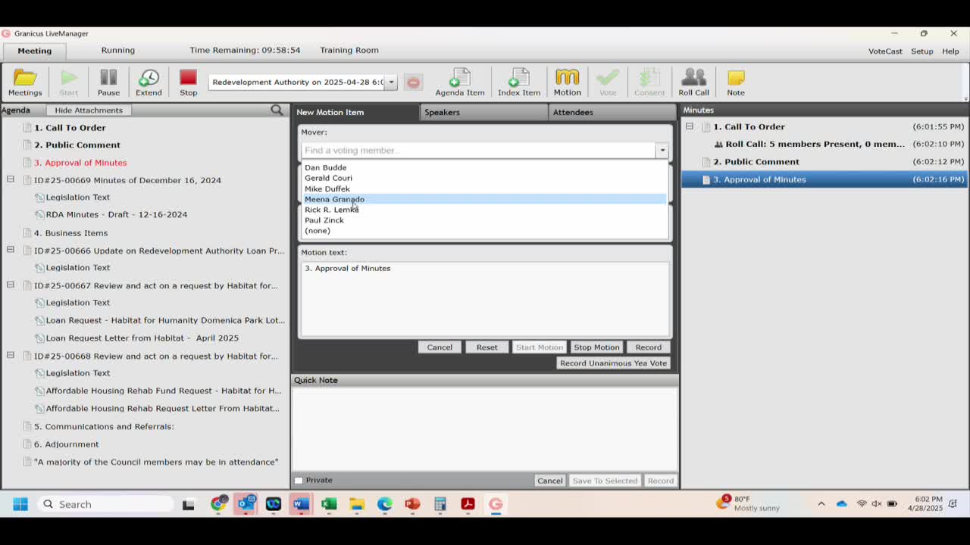Pause the running meeting
The height and width of the screenshot is (545, 970).
108,82
